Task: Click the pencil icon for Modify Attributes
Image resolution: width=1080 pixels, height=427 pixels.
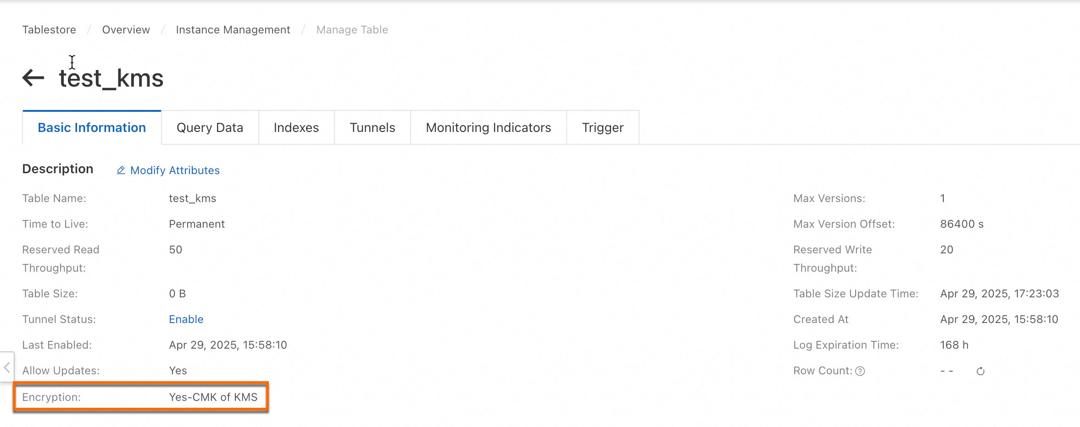Action: click(x=121, y=170)
